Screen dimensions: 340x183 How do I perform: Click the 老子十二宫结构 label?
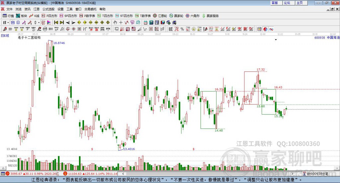tap(29, 38)
